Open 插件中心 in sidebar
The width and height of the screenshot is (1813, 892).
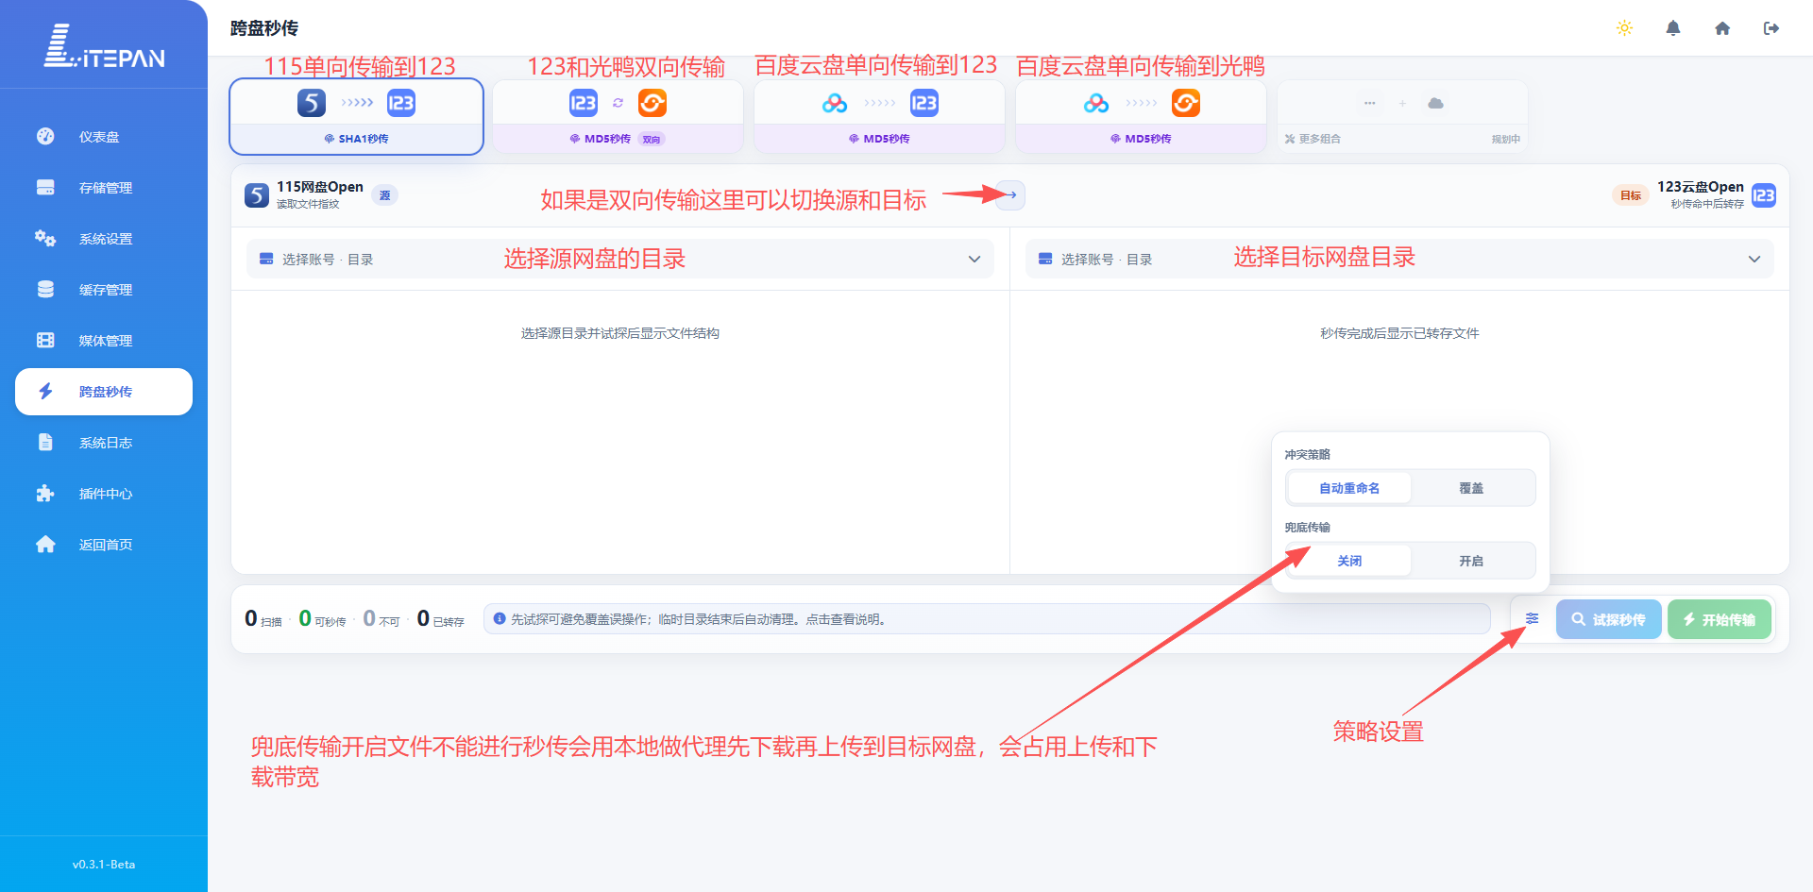[x=104, y=494]
